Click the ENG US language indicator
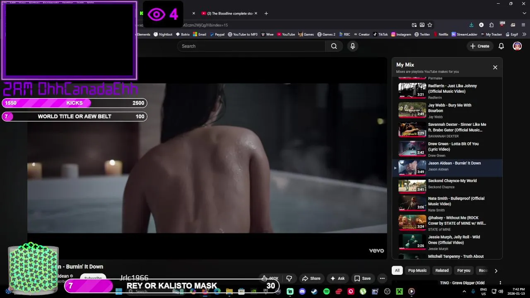The image size is (530, 298). tap(483, 291)
